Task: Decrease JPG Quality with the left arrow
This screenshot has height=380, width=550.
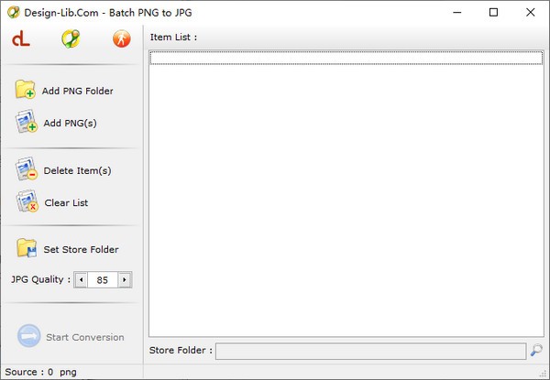Action: pyautogui.click(x=81, y=280)
